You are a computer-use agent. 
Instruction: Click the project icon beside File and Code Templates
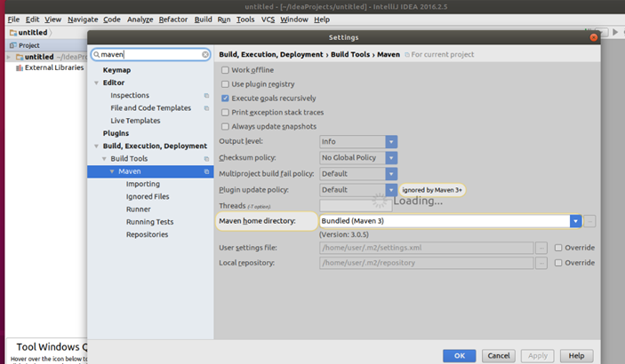[206, 108]
